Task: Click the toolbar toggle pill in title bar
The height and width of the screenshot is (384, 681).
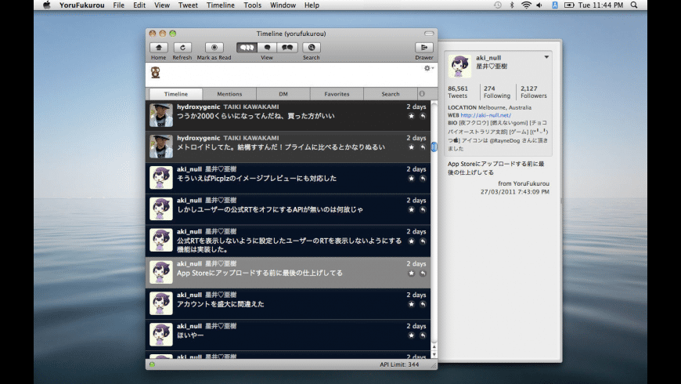Action: click(429, 34)
